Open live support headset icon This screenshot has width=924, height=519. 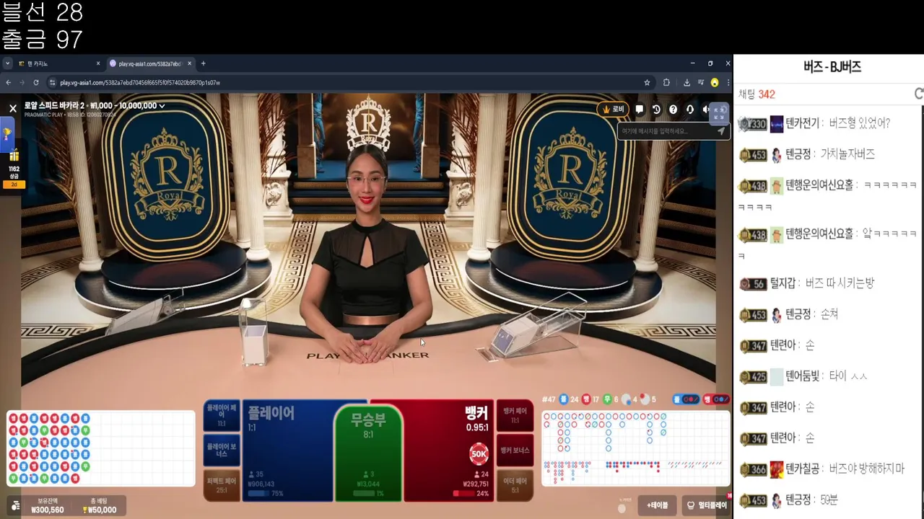(689, 110)
